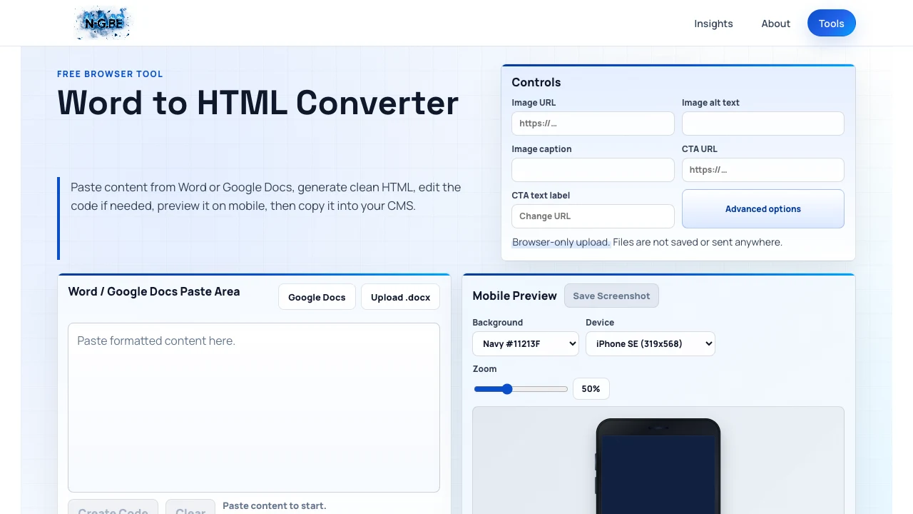Click the 'Mobile Preview' heading
913x514 pixels.
click(x=514, y=296)
